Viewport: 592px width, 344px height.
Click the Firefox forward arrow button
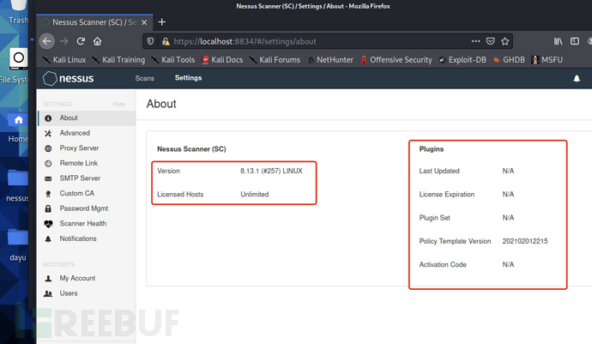pyautogui.click(x=63, y=41)
